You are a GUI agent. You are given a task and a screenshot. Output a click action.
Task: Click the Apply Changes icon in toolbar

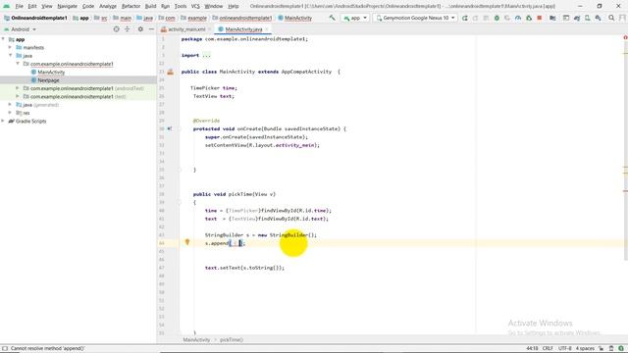475,18
